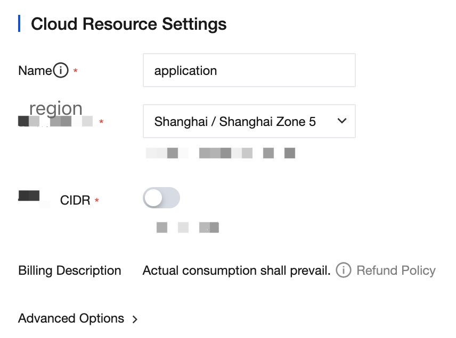Click the hint text below the zone dropdown
This screenshot has width=456, height=338.
(x=221, y=154)
